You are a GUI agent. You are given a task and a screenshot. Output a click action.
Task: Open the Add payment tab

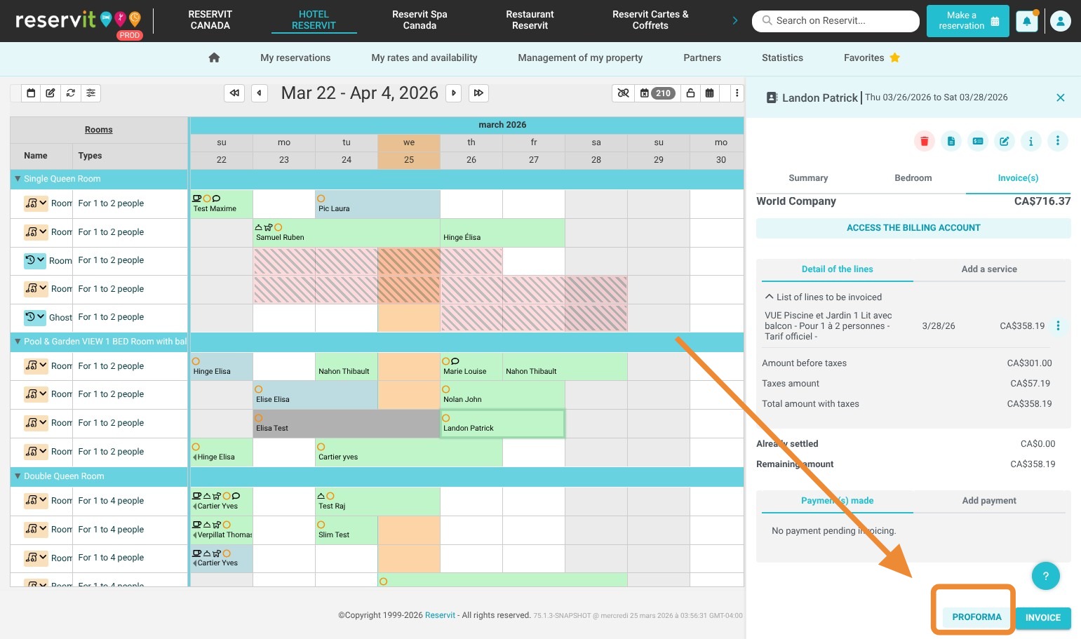988,501
